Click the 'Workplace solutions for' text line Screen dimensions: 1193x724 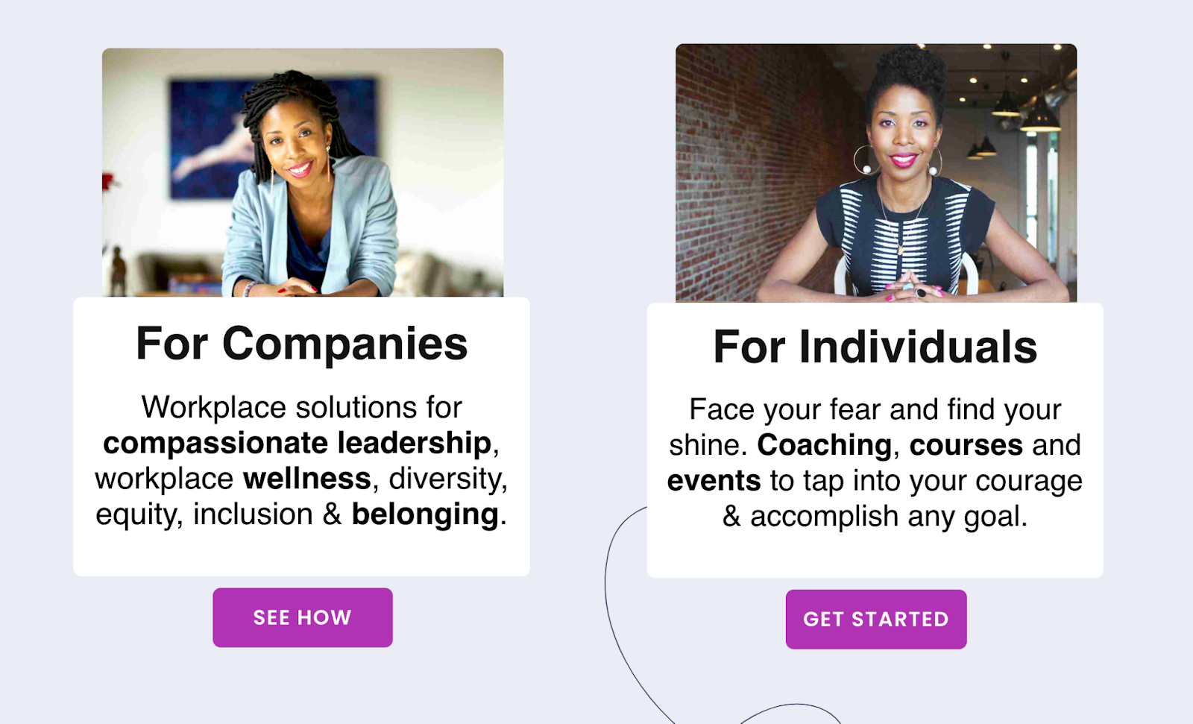[302, 408]
